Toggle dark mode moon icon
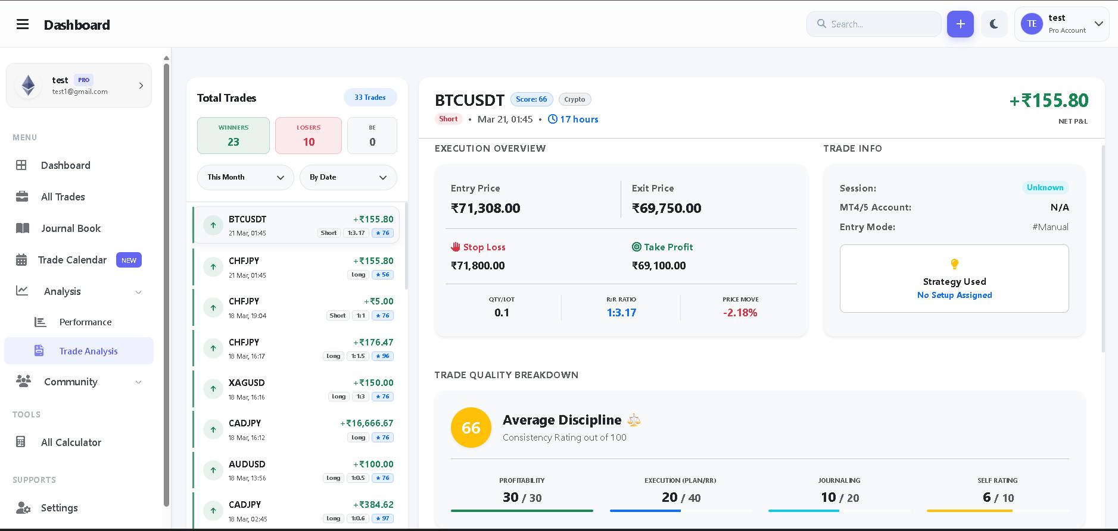Screen dimensions: 1118x531 coord(994,24)
